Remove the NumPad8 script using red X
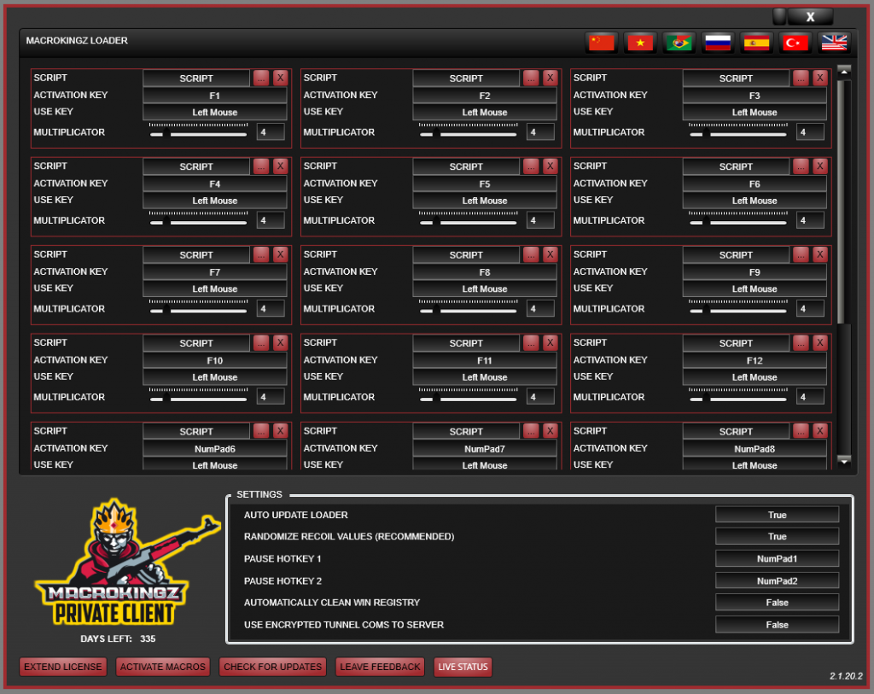The height and width of the screenshot is (694, 874). 820,431
